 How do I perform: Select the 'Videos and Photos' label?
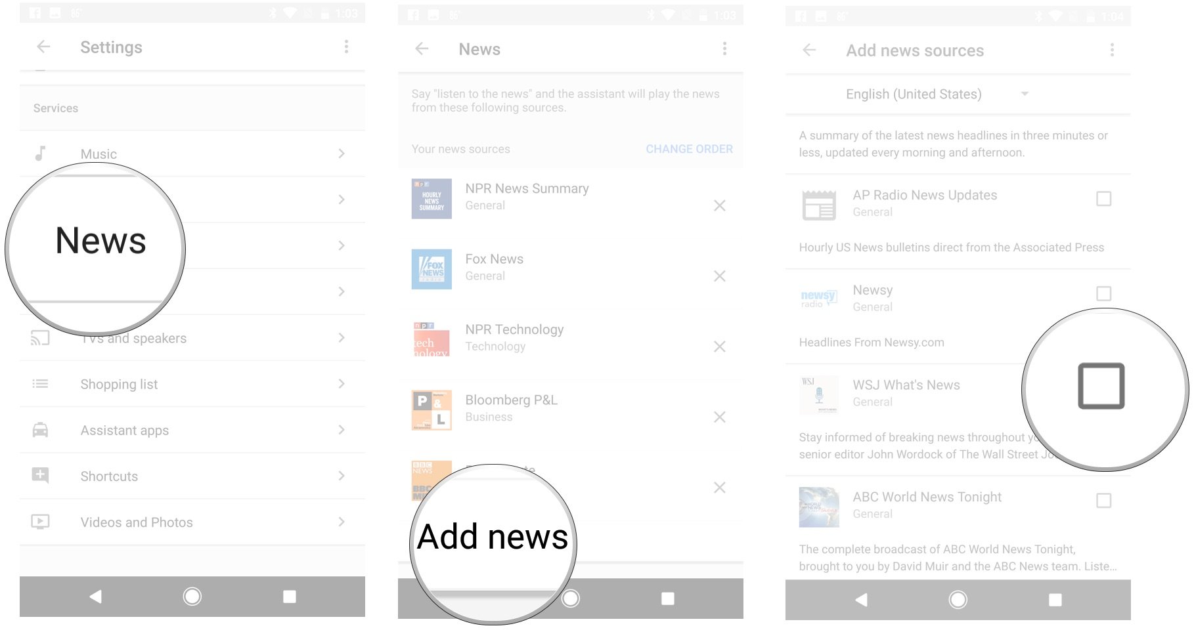click(137, 522)
